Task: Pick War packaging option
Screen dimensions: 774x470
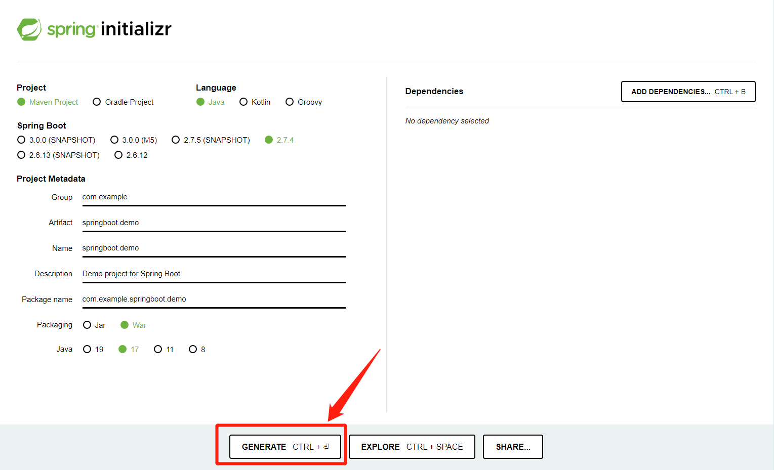Action: 133,325
